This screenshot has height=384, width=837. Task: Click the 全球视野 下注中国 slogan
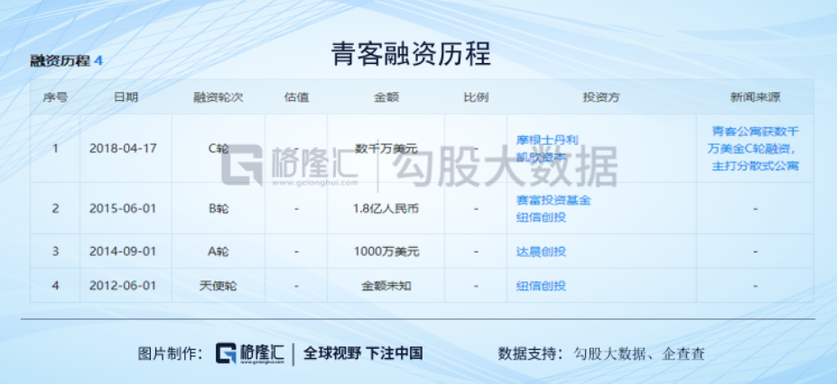click(363, 353)
